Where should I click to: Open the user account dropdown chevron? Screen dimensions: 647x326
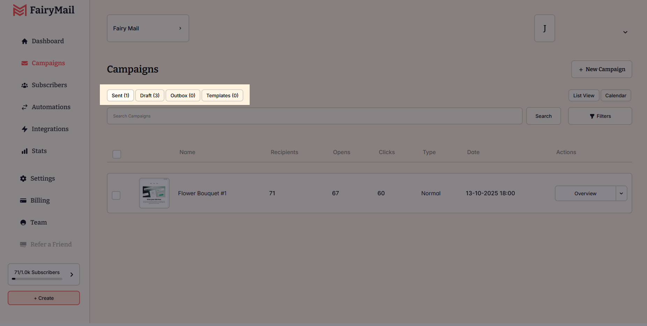(x=625, y=32)
